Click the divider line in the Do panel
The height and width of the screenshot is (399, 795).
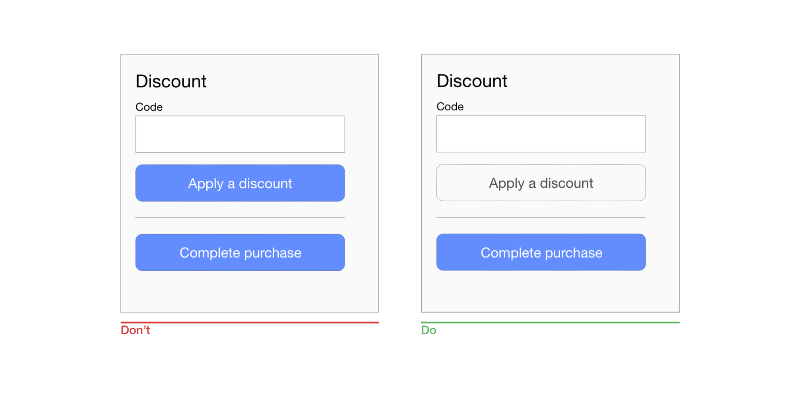click(x=541, y=218)
